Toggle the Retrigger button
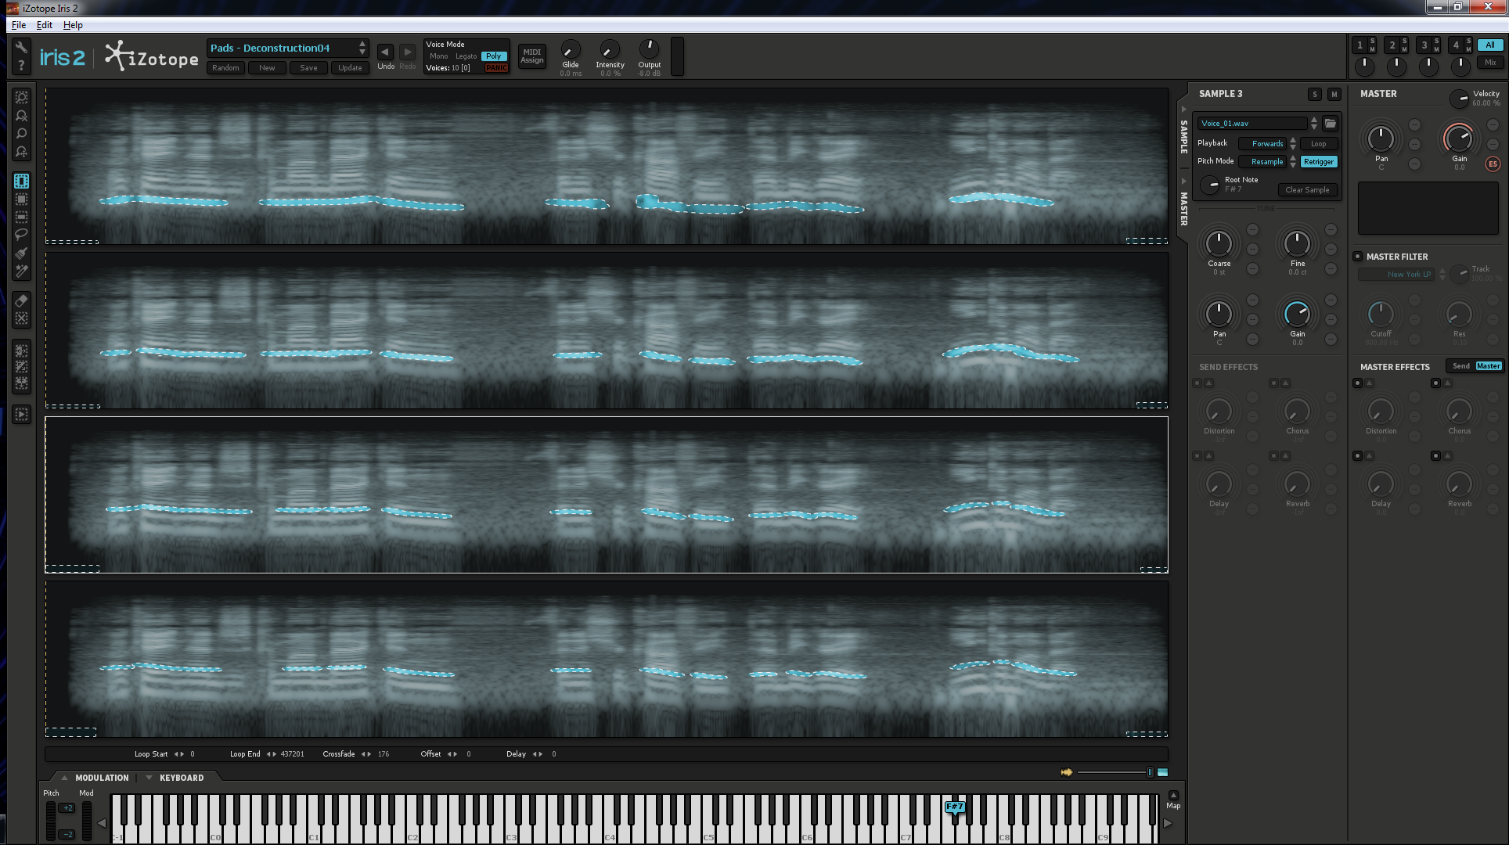Screen dimensions: 1509x845 pos(1318,162)
